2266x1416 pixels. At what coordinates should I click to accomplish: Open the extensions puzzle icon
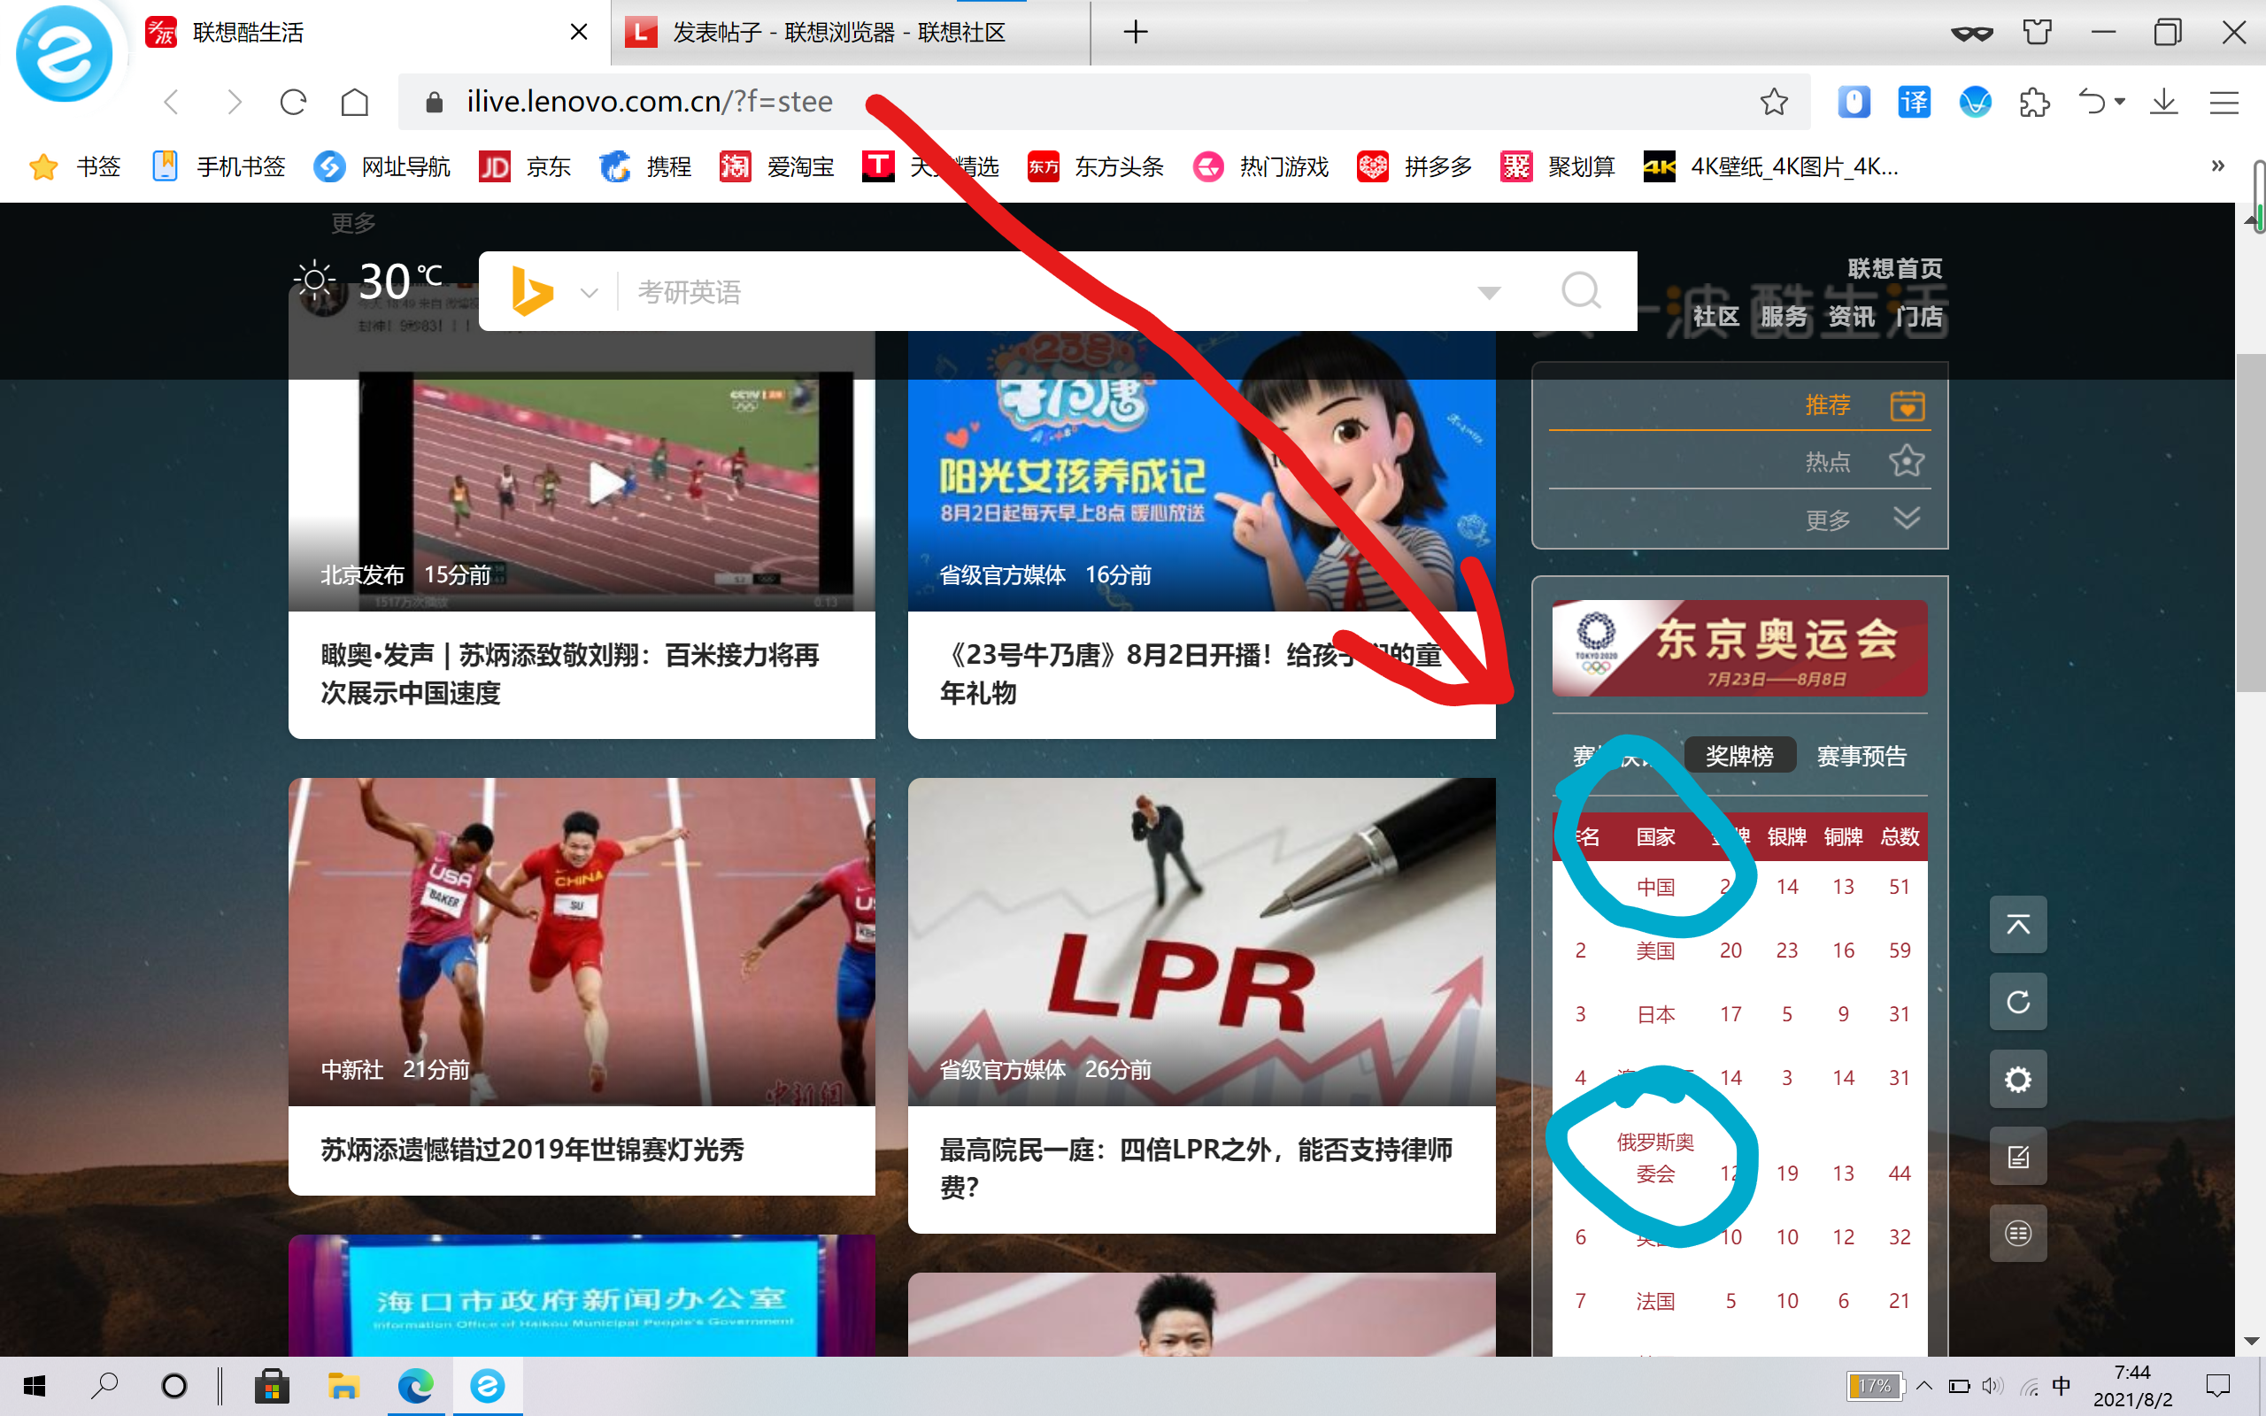pos(2035,101)
